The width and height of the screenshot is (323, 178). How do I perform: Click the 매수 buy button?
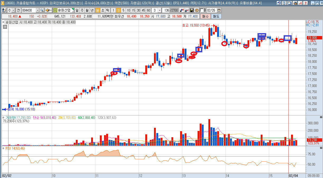click(x=205, y=16)
